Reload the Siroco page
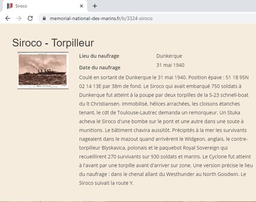256x202 pixels. click(30, 18)
